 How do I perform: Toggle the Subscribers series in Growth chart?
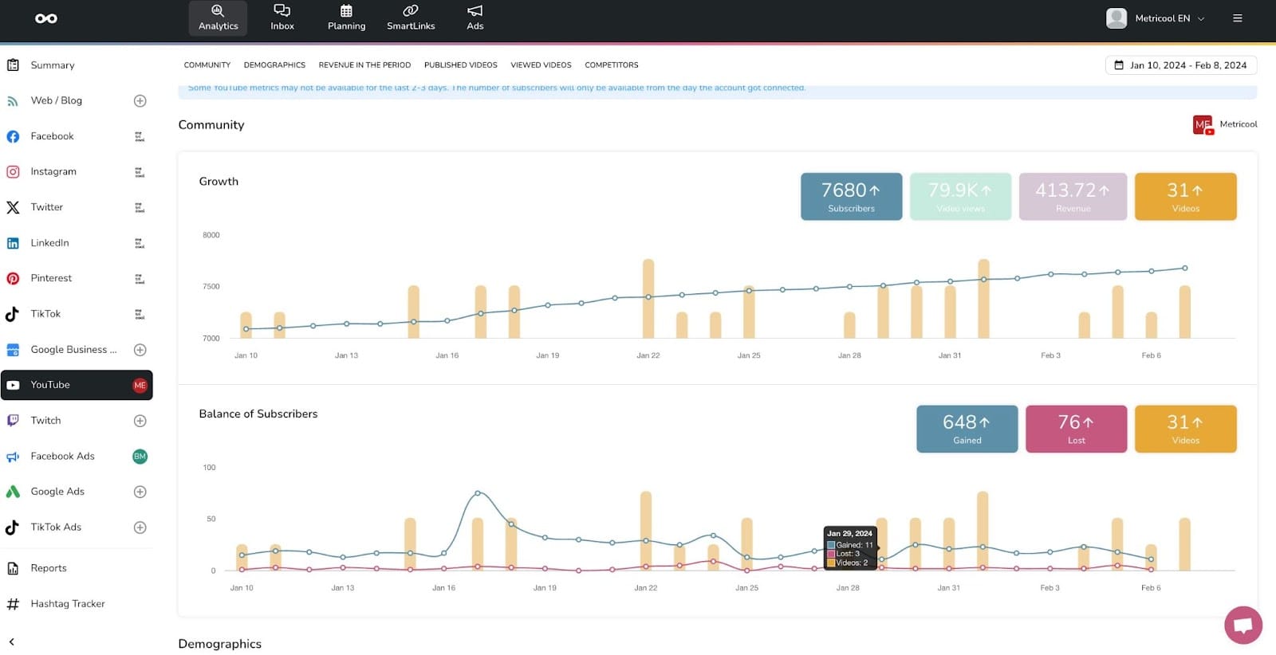[851, 196]
